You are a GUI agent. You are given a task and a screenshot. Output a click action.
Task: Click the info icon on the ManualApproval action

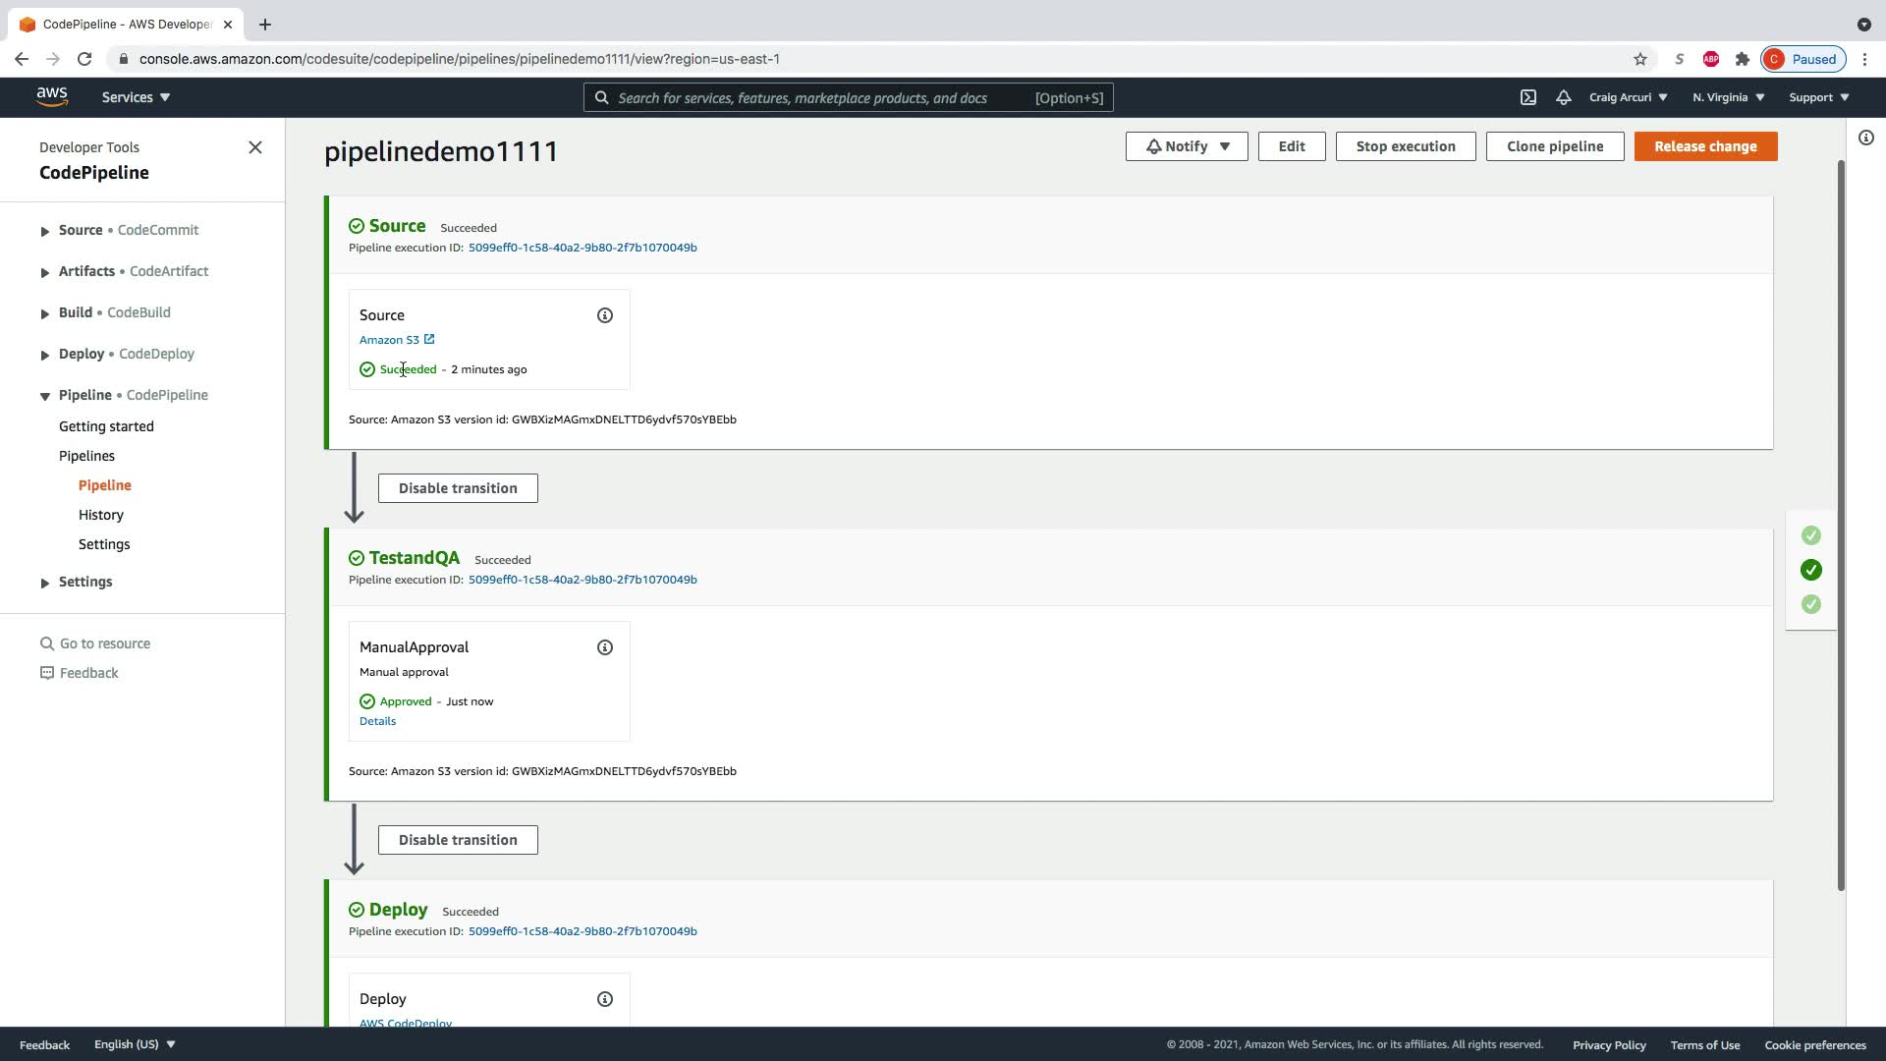[x=605, y=647]
